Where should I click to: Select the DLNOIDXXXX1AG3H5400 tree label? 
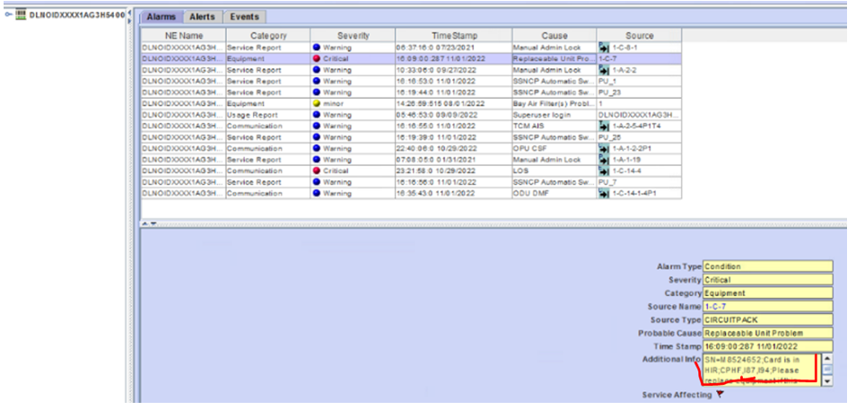[x=77, y=14]
